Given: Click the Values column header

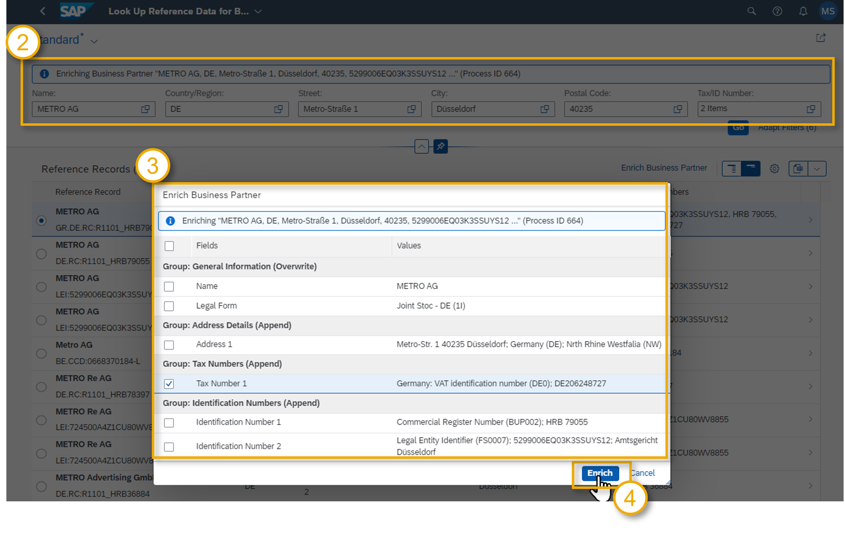Looking at the screenshot, I should [408, 246].
